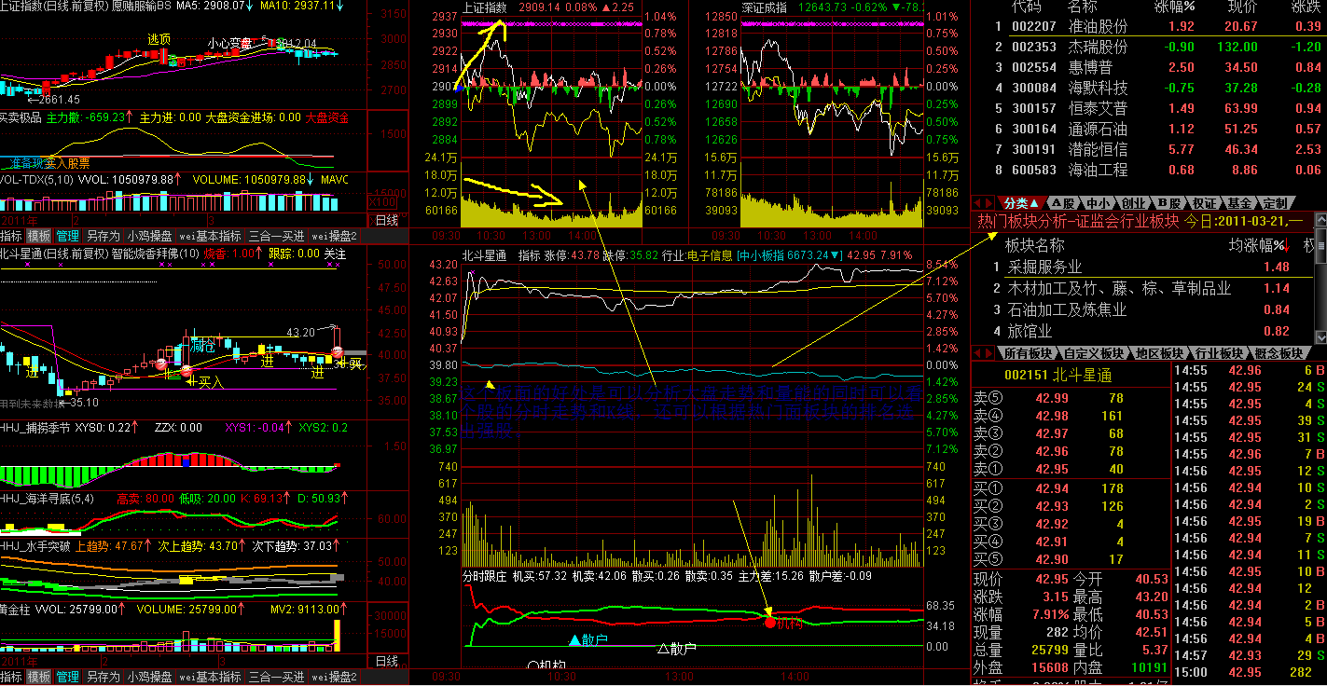Click 管理 button under the 上证指数 chart

[x=67, y=236]
